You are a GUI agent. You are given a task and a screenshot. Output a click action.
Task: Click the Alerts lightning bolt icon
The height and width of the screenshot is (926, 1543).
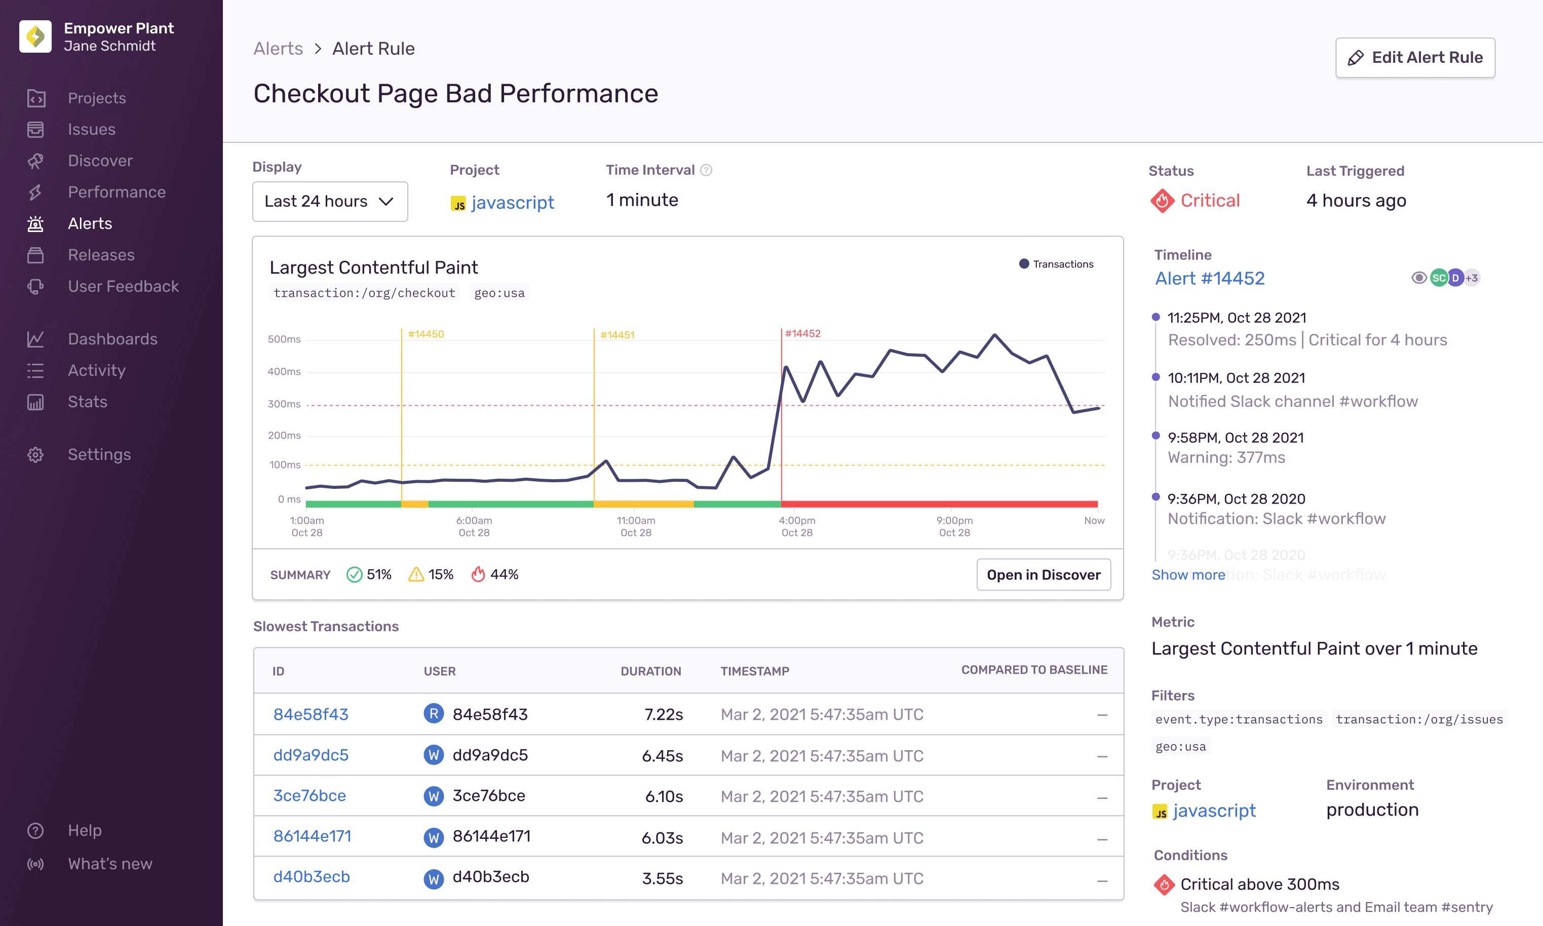pyautogui.click(x=35, y=223)
